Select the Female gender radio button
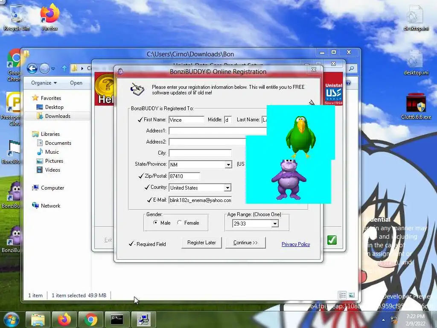 click(179, 222)
